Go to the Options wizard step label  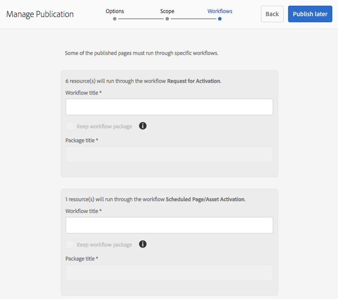tap(114, 11)
